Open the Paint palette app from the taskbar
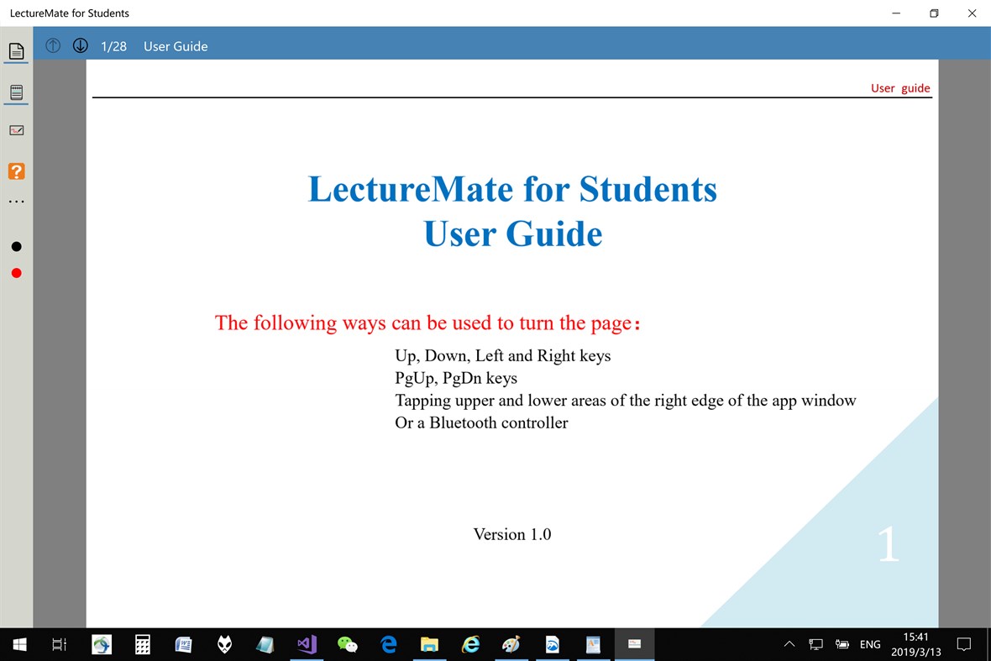The width and height of the screenshot is (991, 661). coord(511,644)
